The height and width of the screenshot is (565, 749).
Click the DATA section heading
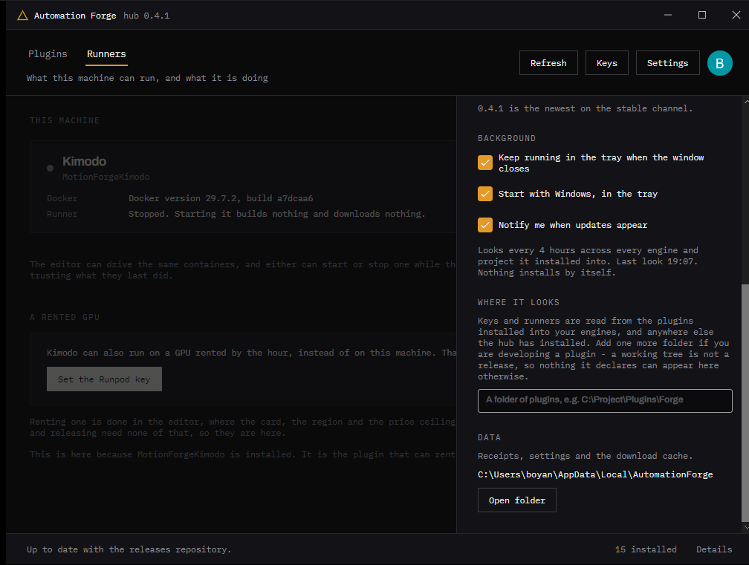click(489, 437)
